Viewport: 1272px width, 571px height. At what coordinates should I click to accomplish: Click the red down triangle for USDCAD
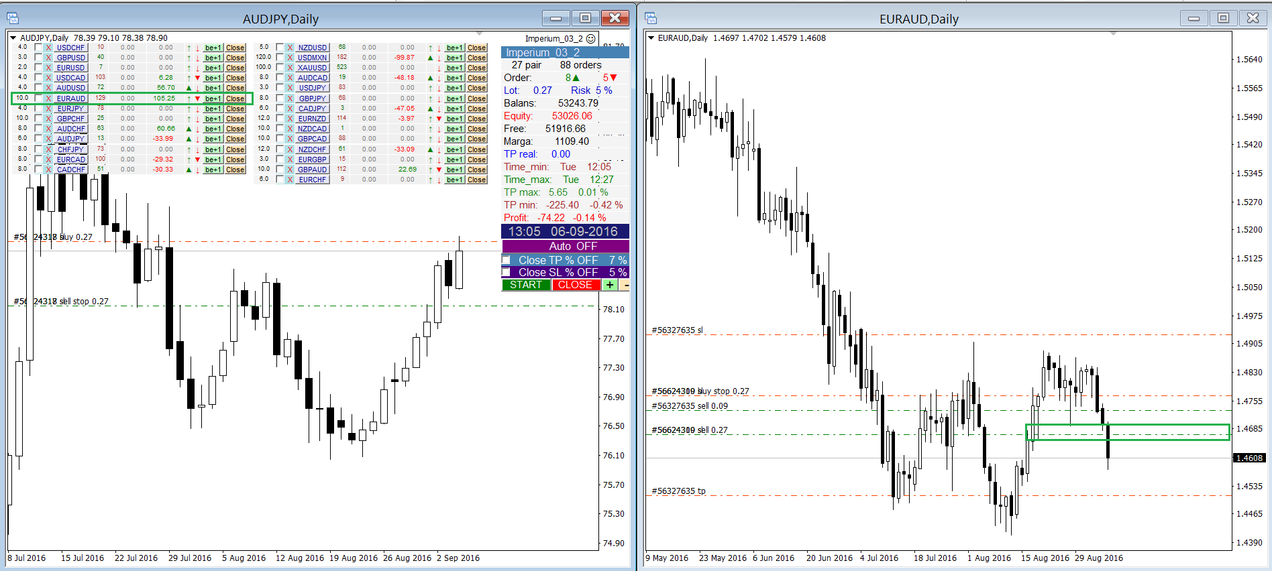(x=197, y=78)
